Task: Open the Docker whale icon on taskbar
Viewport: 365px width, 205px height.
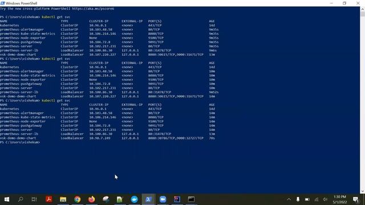Action: [135, 199]
